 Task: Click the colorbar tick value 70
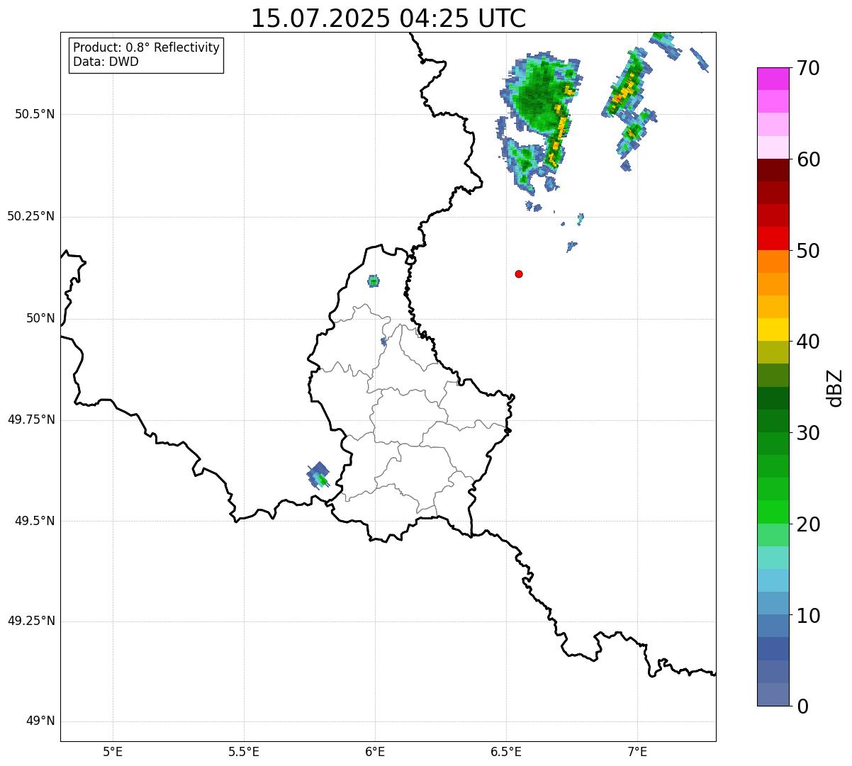point(808,68)
